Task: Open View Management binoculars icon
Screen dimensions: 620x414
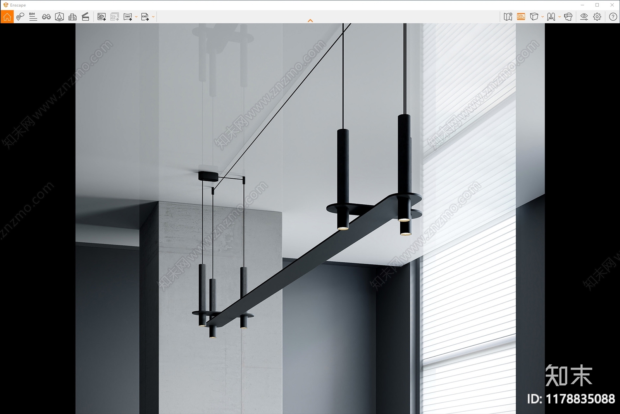Action: 46,17
